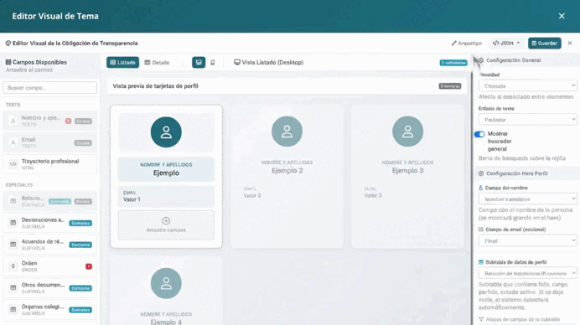
Task: Open the Subtabla de datos de perfil dropdown
Action: click(x=527, y=273)
